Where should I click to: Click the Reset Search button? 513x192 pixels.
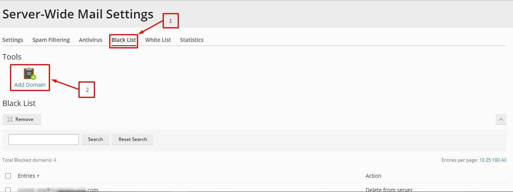133,139
